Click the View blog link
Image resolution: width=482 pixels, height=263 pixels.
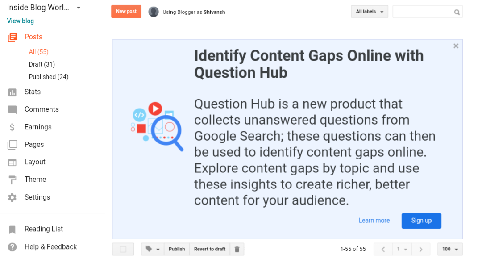[20, 21]
